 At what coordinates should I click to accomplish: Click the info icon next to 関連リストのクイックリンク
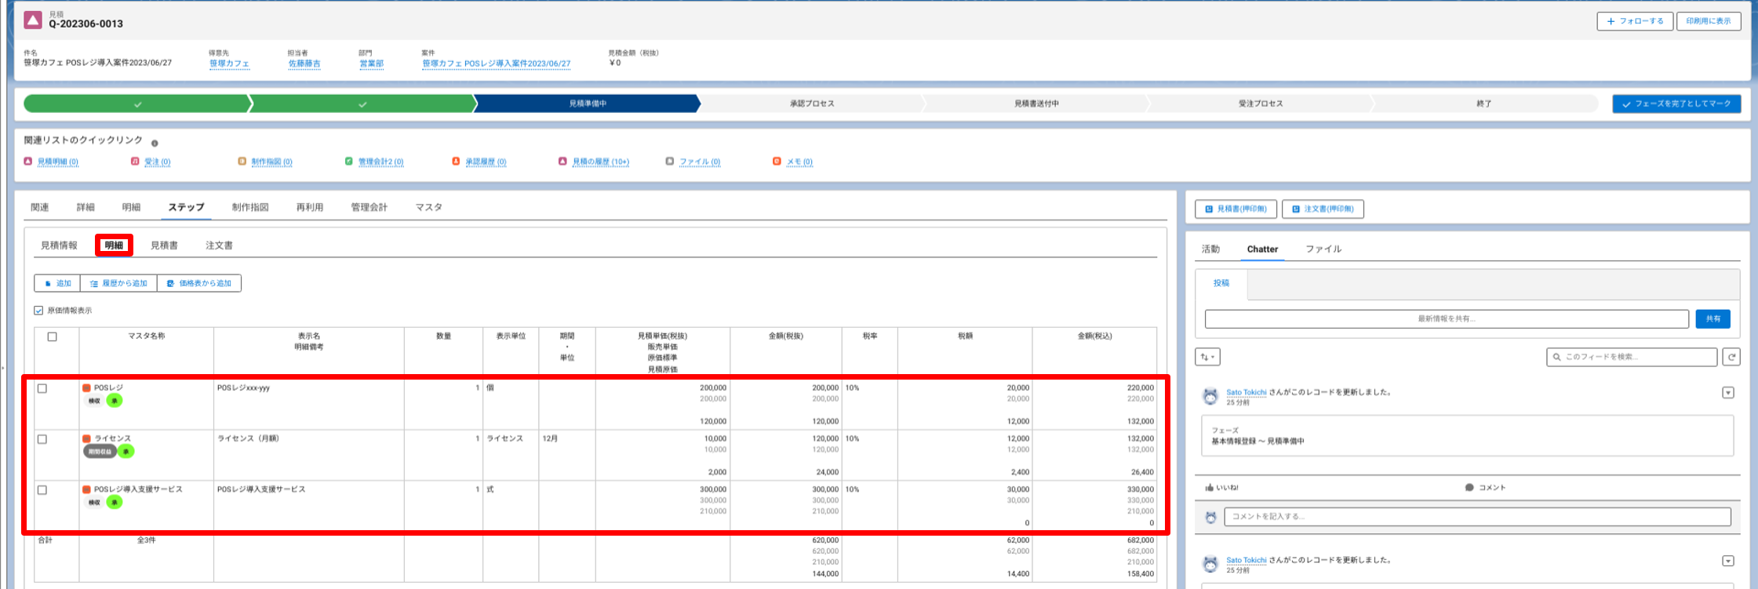coord(155,144)
